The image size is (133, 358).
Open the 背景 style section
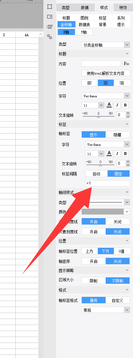point(103,25)
